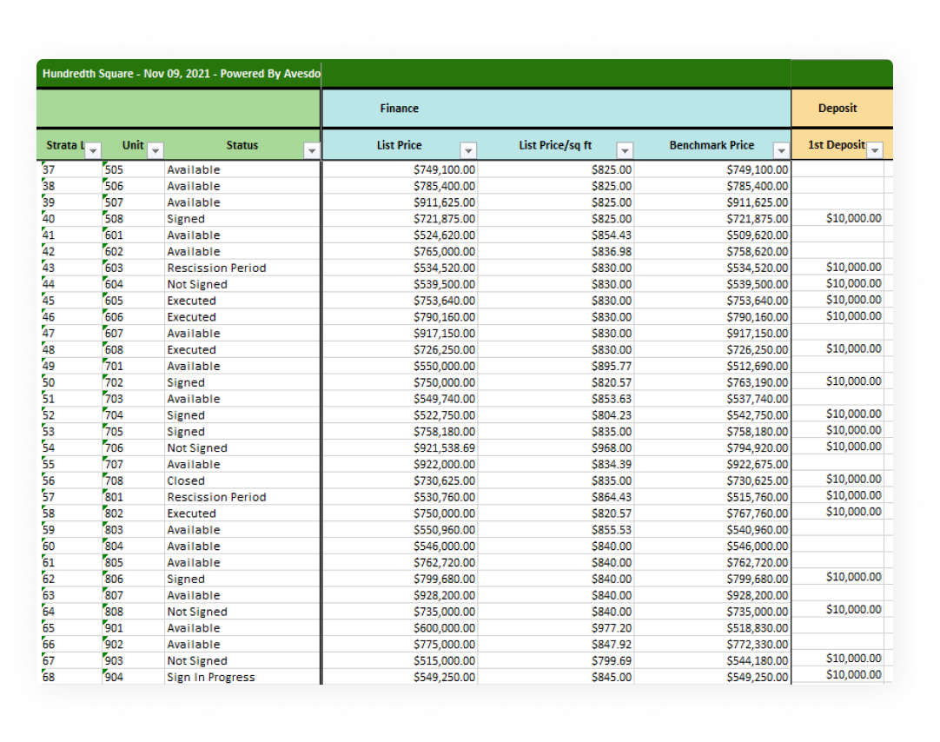Screen dimensions: 940x742
Task: Select price per sq ft $968.00
Action: (556, 447)
